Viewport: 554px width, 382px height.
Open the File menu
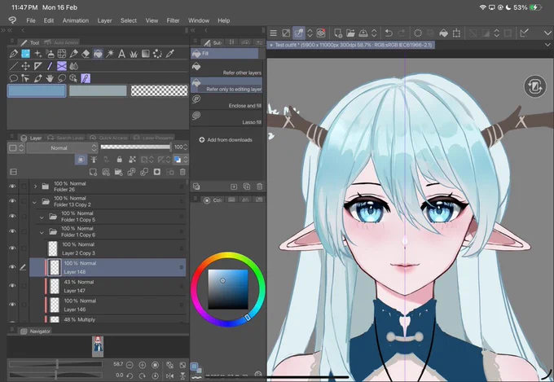[31, 20]
